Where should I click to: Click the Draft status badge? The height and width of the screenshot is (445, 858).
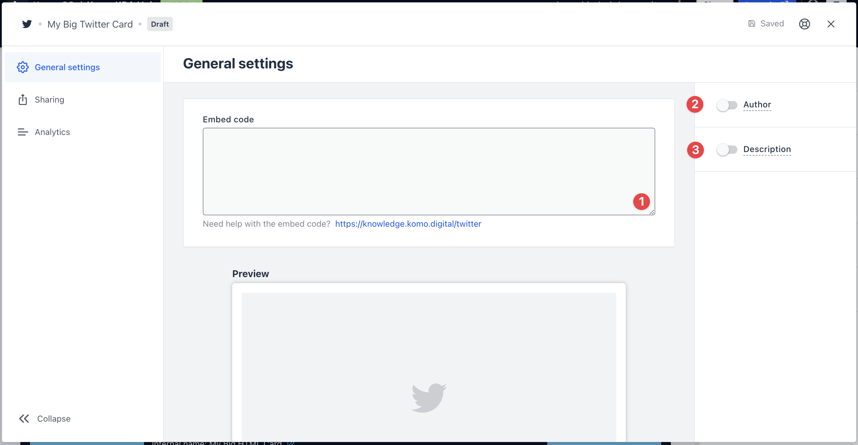(160, 24)
